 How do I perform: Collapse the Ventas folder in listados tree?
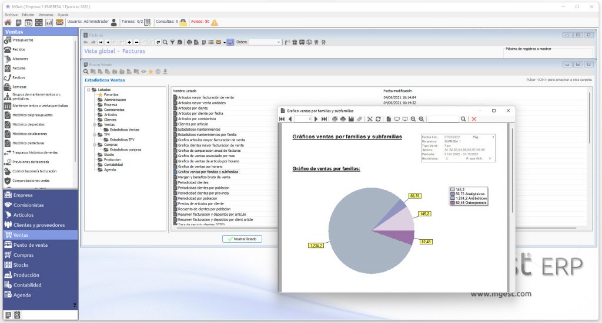[x=95, y=125]
